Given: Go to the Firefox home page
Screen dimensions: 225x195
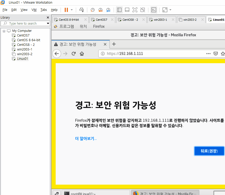Looking at the screenshot, I should [x=82, y=54].
